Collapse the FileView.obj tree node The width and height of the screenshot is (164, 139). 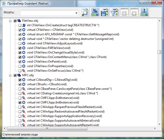(x=11, y=21)
